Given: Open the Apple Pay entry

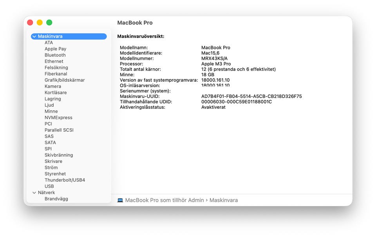Looking at the screenshot, I should tap(55, 49).
